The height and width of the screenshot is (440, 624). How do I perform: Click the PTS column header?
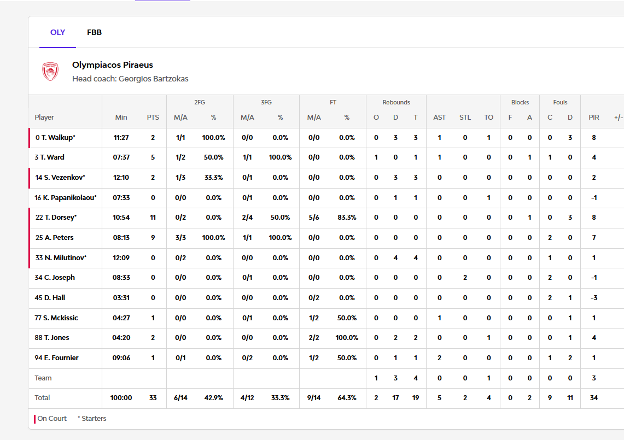tap(153, 118)
